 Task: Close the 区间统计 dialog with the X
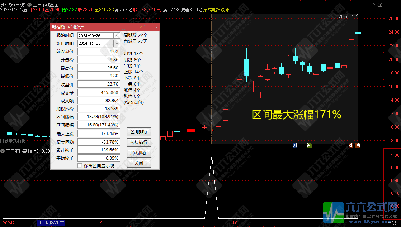(156, 27)
